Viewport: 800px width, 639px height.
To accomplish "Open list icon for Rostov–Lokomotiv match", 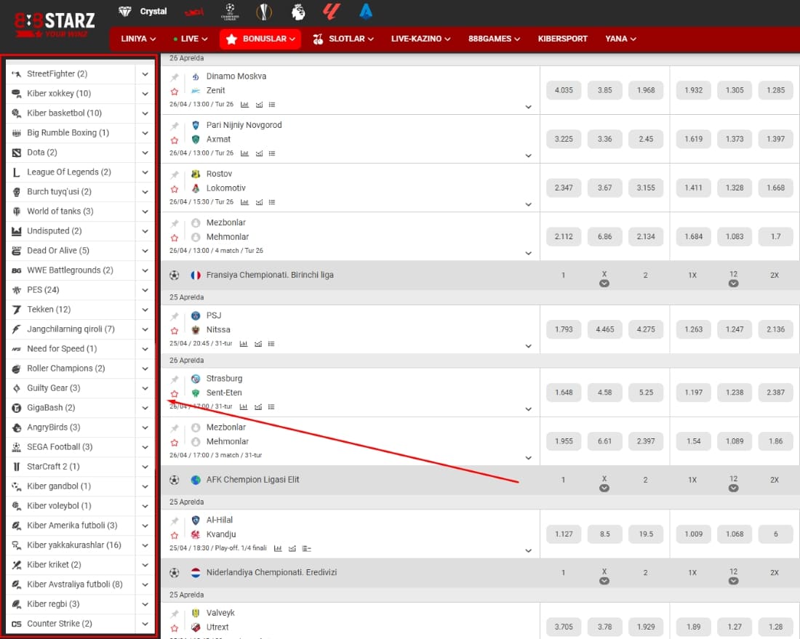I will click(272, 202).
